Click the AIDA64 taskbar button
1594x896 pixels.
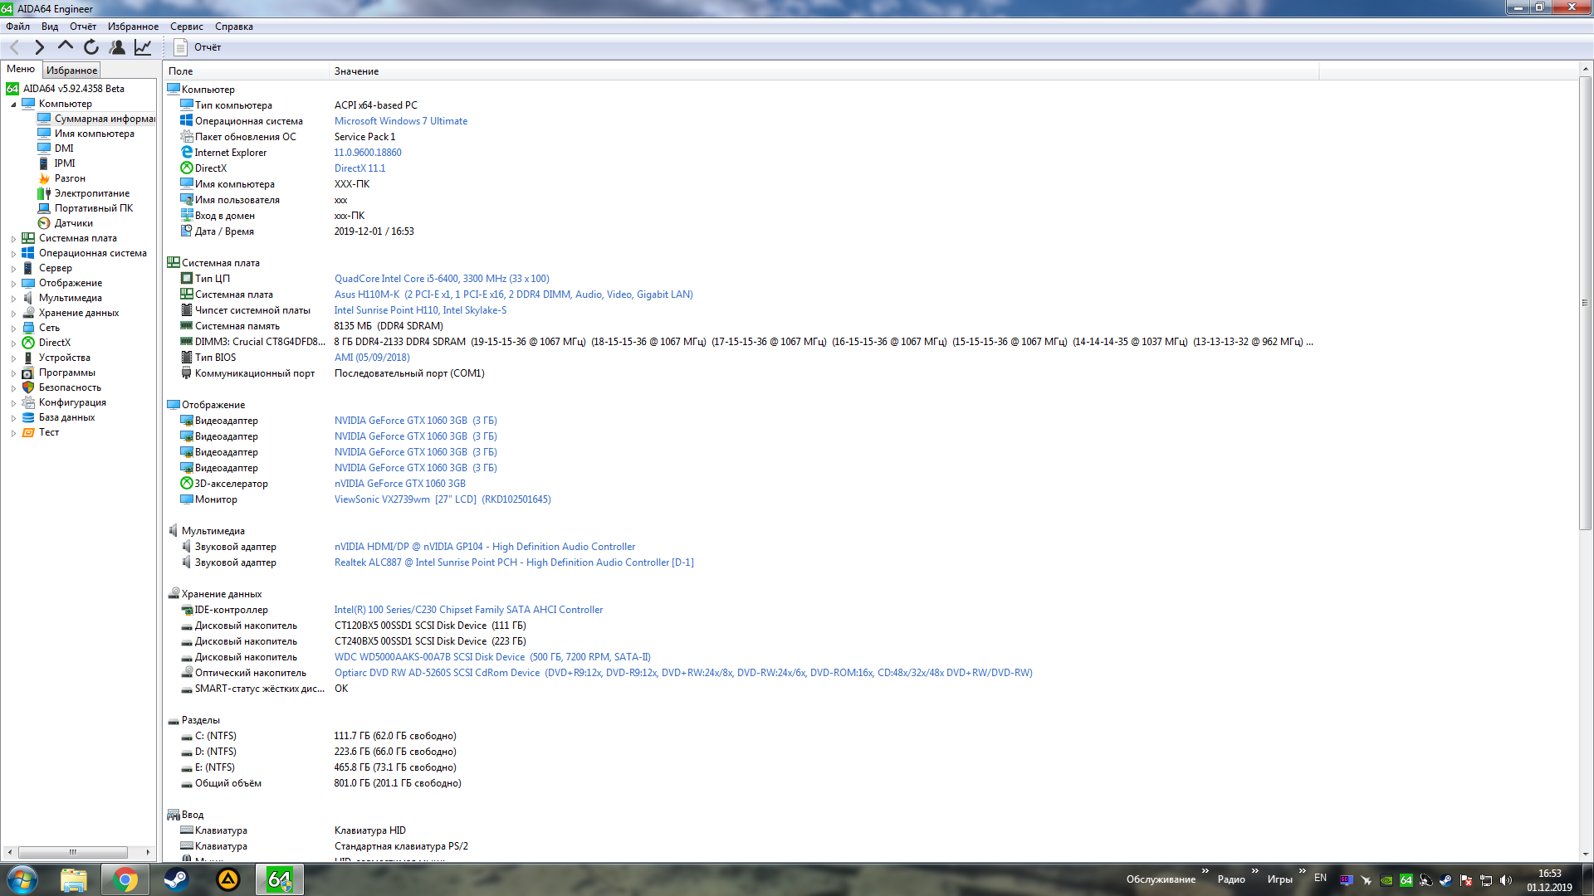279,879
